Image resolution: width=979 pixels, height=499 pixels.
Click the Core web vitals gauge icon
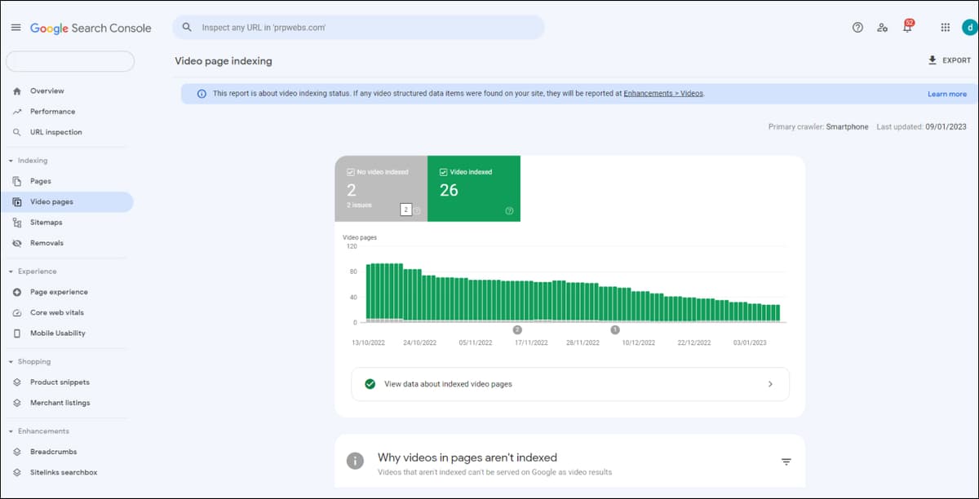click(x=17, y=313)
